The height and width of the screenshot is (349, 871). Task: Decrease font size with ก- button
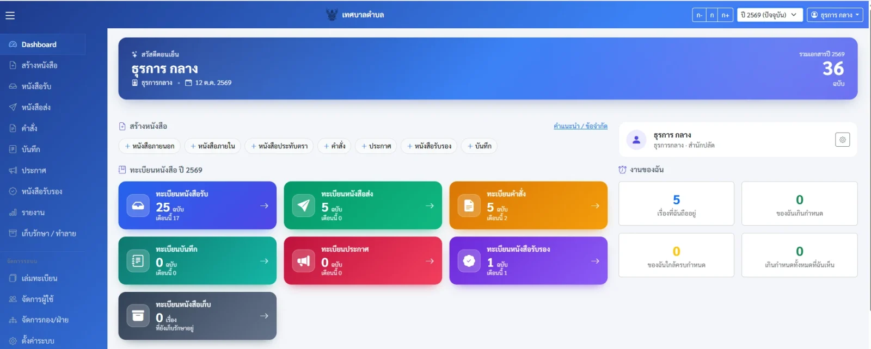699,15
